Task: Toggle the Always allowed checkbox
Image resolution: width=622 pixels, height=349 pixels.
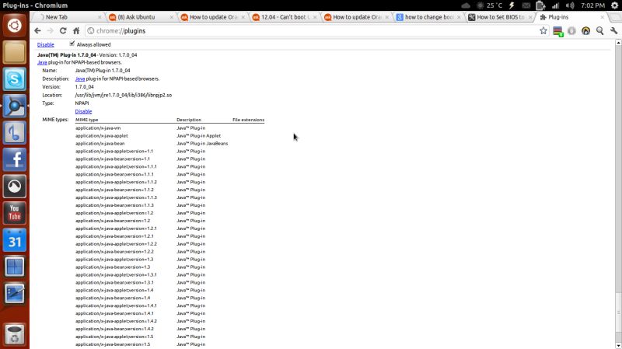Action: pos(72,44)
